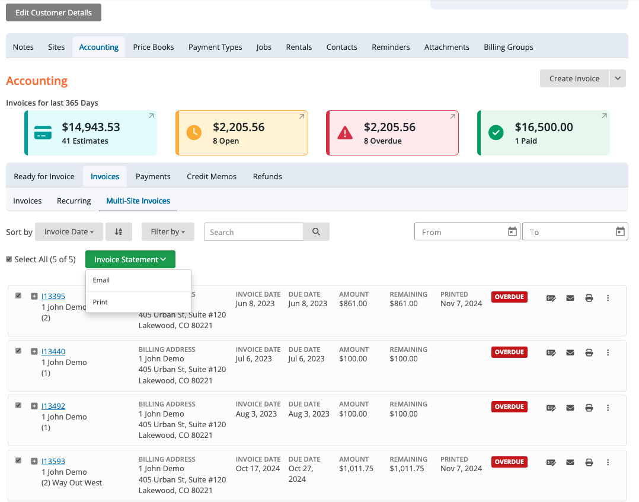
Task: Print invoice I13440 with printer icon
Action: pyautogui.click(x=589, y=352)
